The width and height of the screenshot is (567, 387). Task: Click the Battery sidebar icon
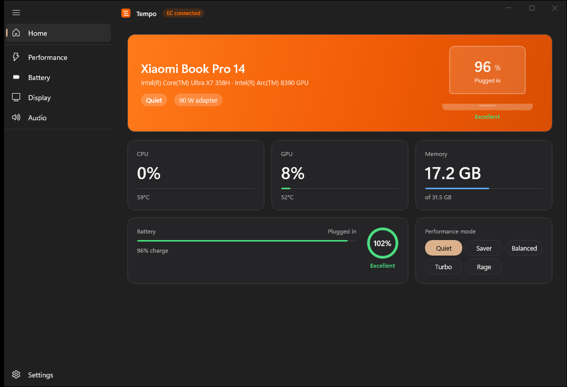pyautogui.click(x=16, y=78)
